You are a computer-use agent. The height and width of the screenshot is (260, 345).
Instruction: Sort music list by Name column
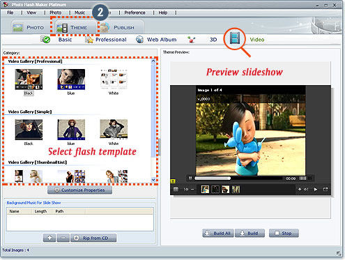coord(19,211)
